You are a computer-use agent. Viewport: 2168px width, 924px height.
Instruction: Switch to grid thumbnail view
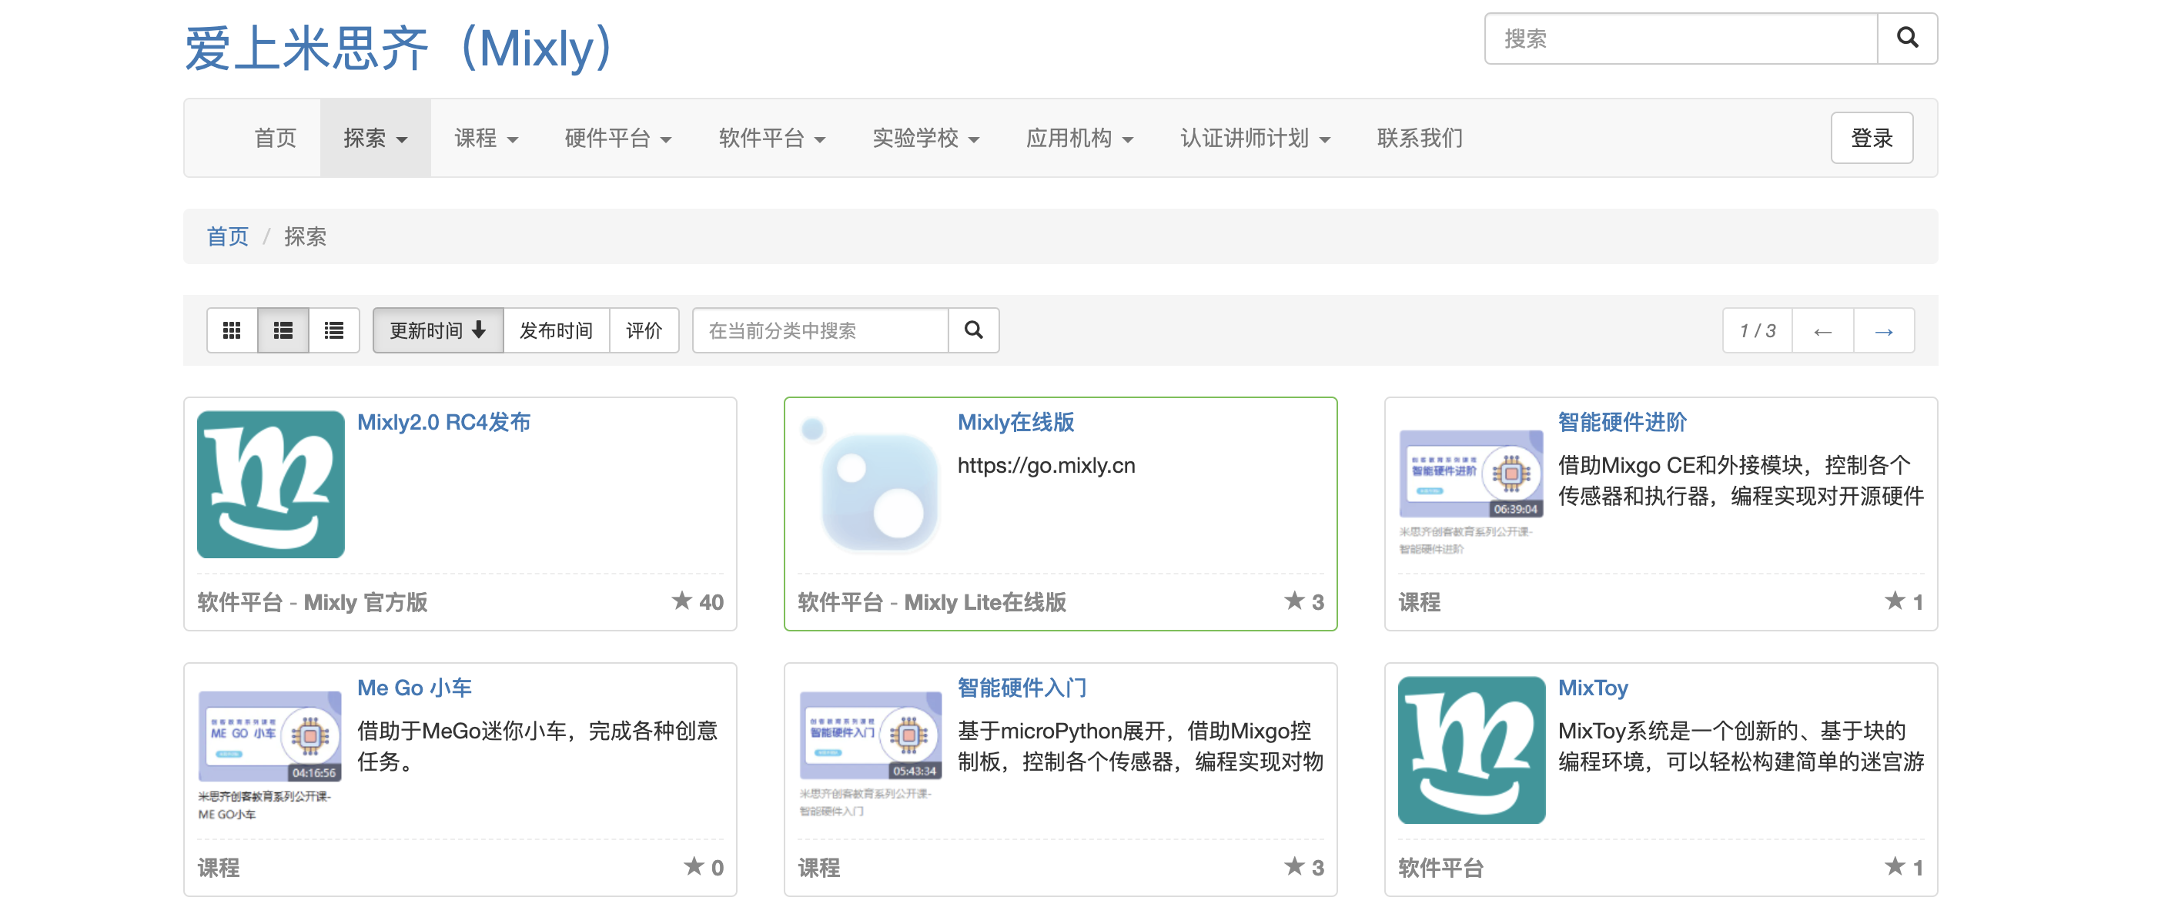[232, 330]
